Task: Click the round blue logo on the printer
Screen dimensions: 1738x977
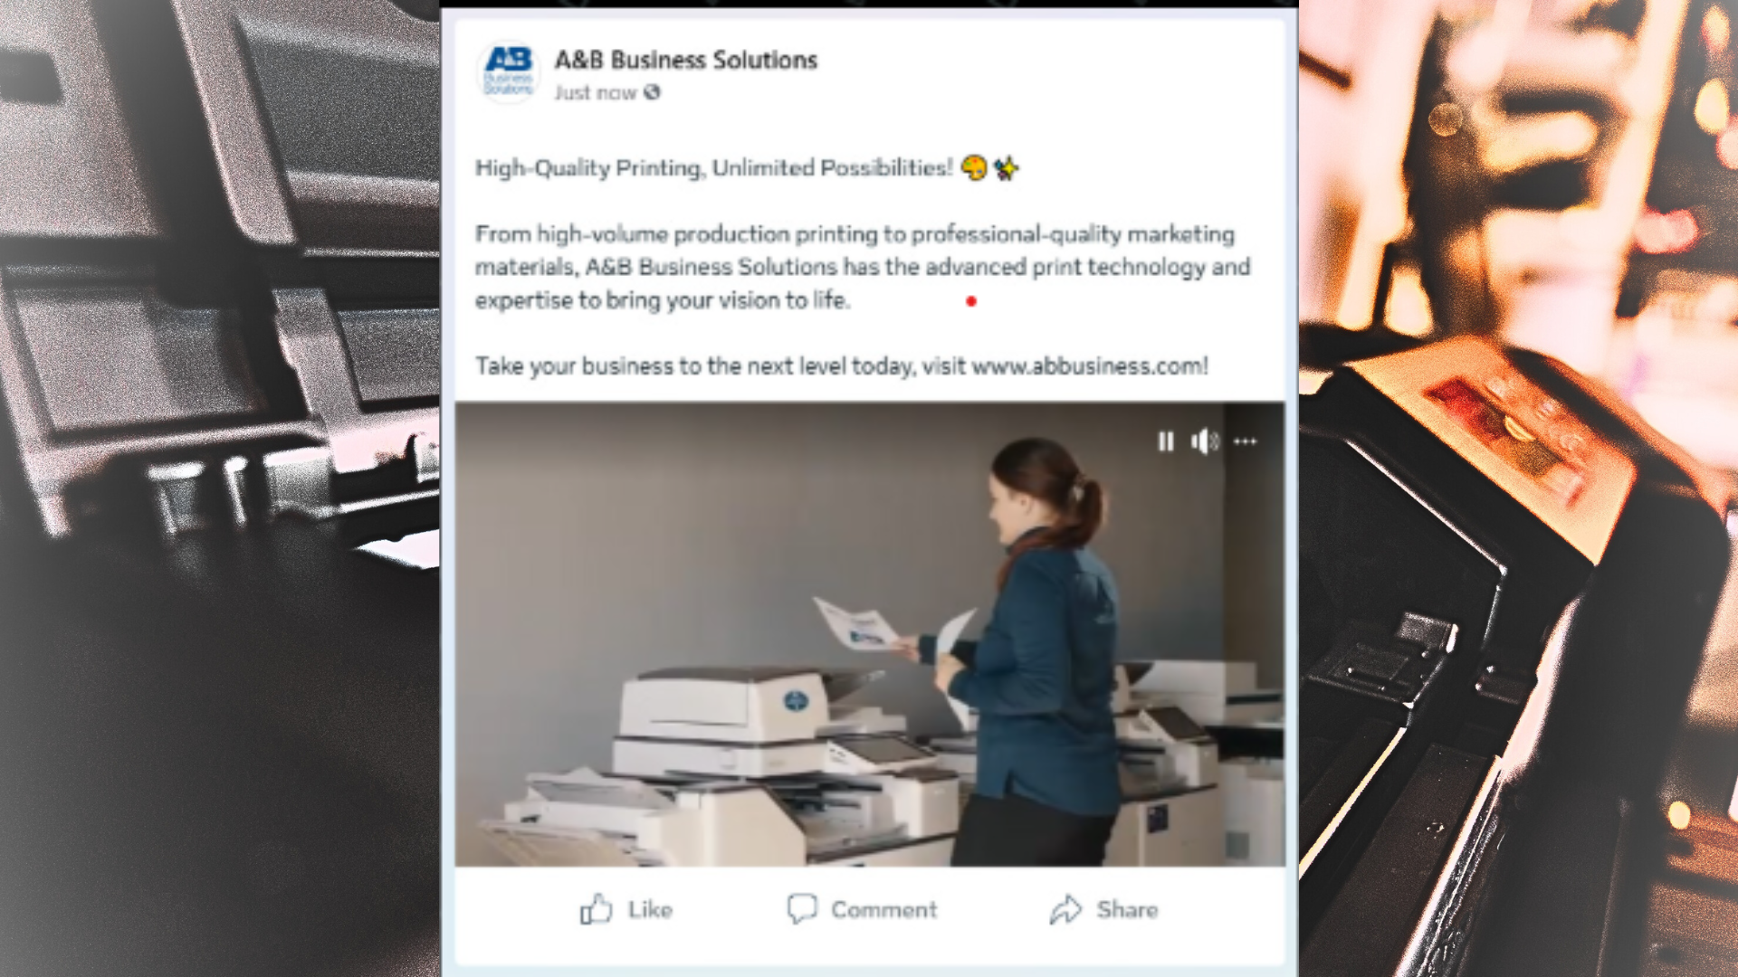Action: tap(795, 700)
